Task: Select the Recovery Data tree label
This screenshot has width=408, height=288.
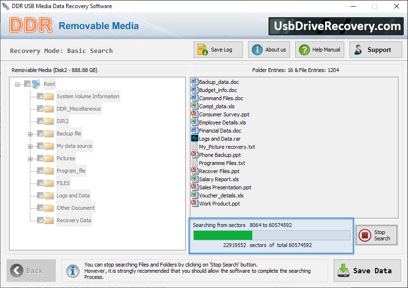Action: [74, 220]
